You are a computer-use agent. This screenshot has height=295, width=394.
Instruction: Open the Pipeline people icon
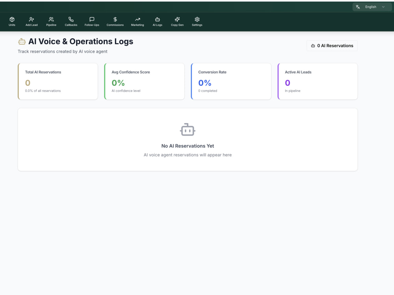[51, 19]
